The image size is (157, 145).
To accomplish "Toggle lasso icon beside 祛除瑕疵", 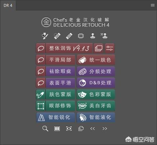I will [x=41, y=71].
